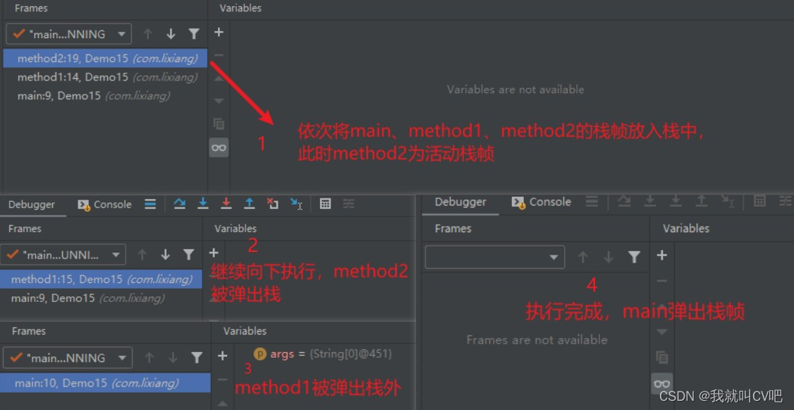Viewport: 794px width, 410px height.
Task: Toggle watches glasses icon in the method2:19 panel
Action: point(219,147)
